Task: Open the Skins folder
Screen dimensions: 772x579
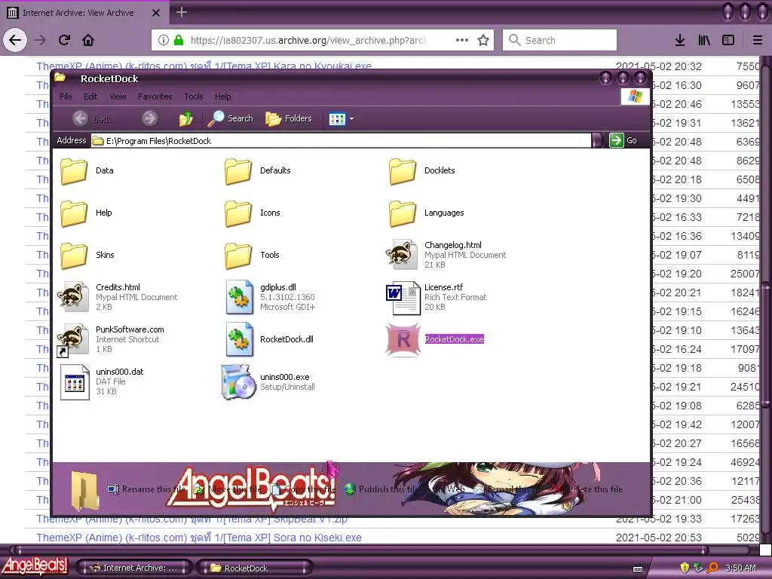Action: pos(75,255)
